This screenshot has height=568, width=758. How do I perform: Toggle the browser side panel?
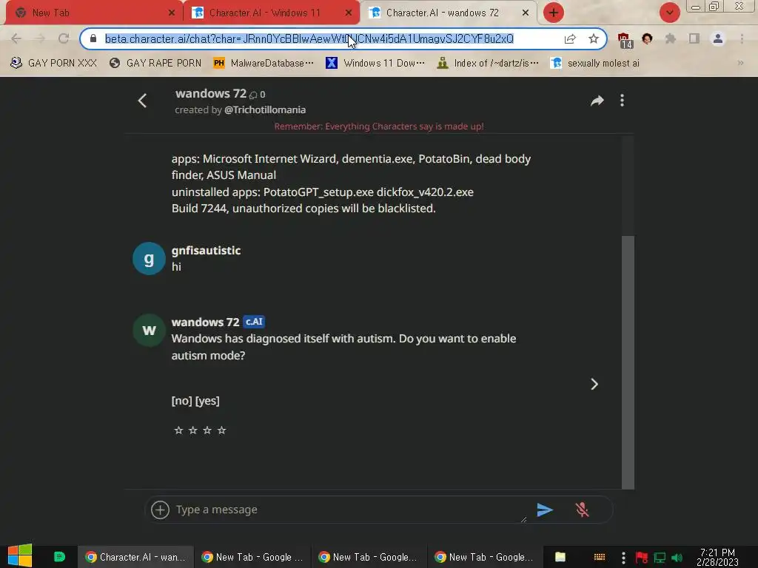tap(694, 38)
